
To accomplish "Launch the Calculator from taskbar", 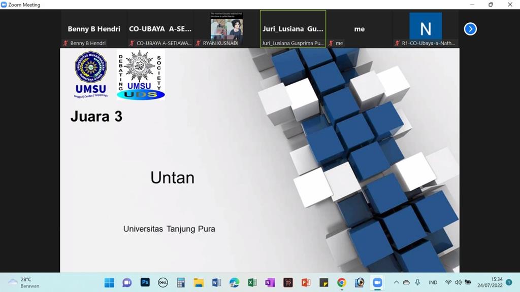I will tap(180, 282).
